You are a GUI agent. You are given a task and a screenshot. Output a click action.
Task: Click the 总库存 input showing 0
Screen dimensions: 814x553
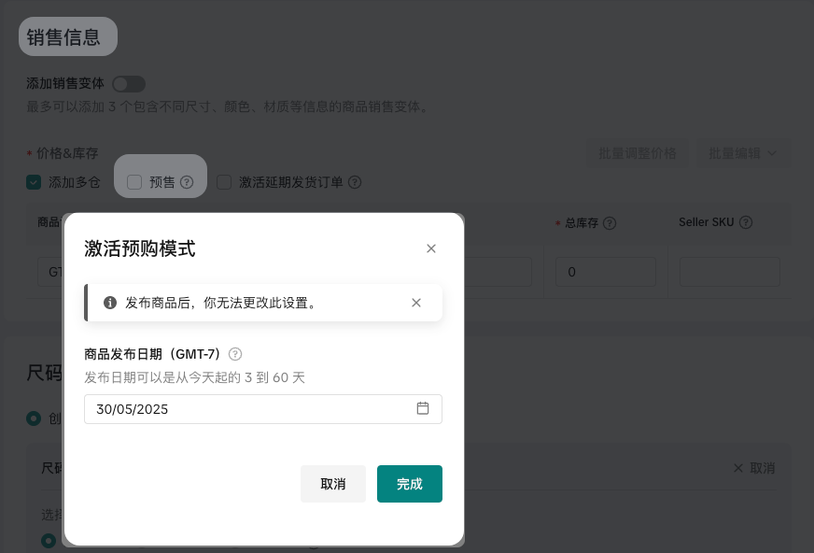(x=605, y=272)
